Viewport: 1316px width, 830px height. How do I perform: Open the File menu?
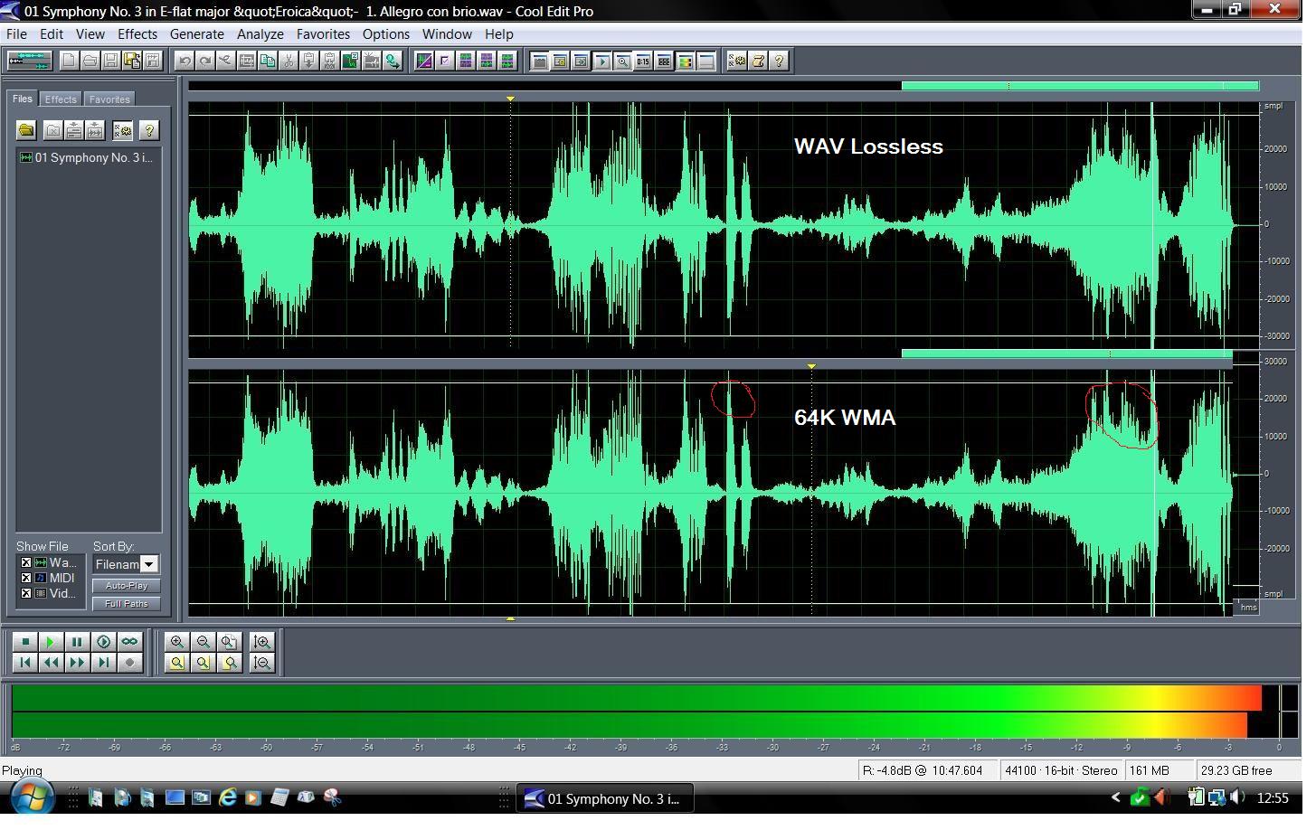pyautogui.click(x=16, y=34)
